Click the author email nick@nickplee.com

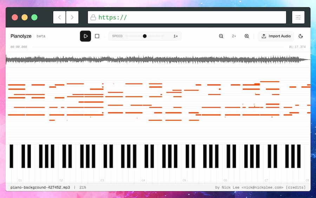click(x=262, y=187)
